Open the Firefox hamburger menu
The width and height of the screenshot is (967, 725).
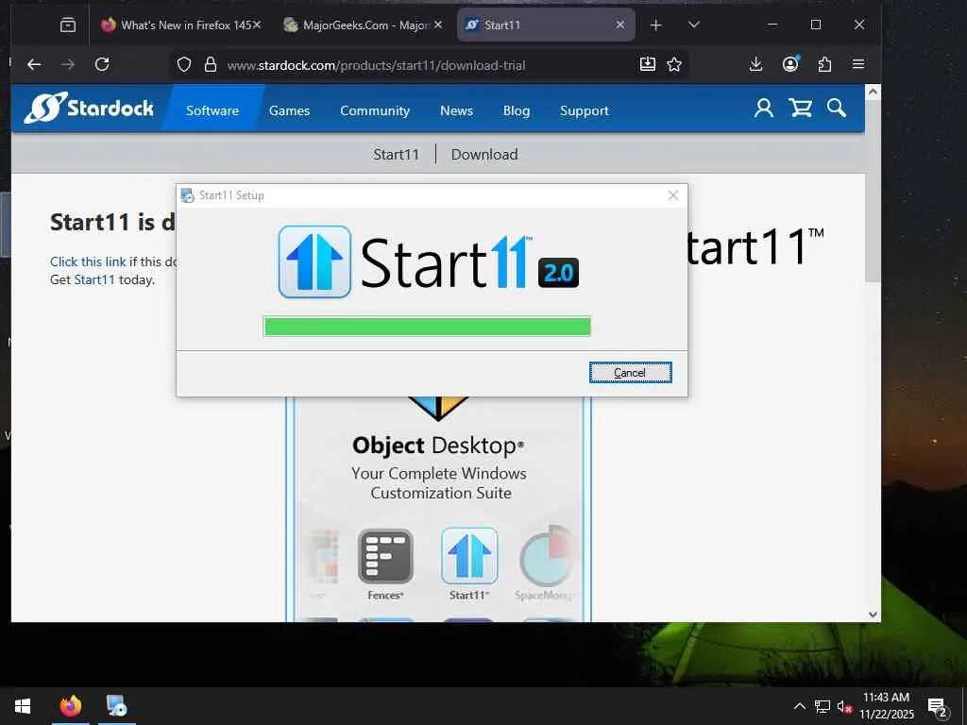(x=857, y=64)
